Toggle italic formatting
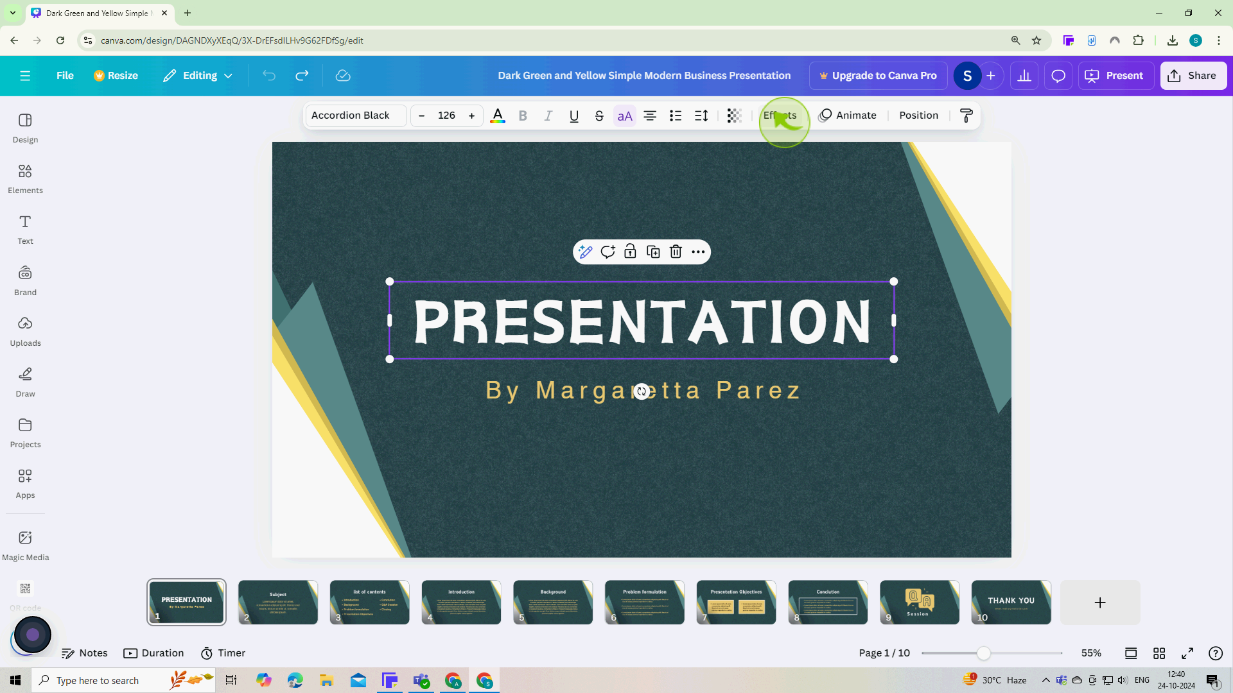Image resolution: width=1233 pixels, height=693 pixels. 548,116
